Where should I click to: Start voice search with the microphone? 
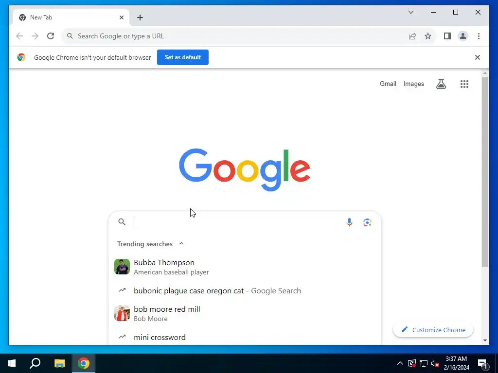point(349,222)
